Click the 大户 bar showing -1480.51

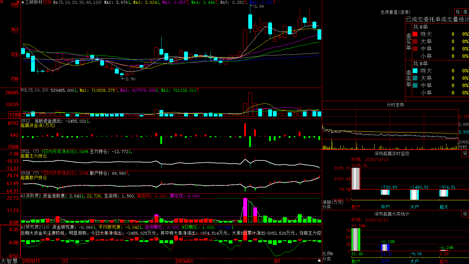(x=414, y=195)
